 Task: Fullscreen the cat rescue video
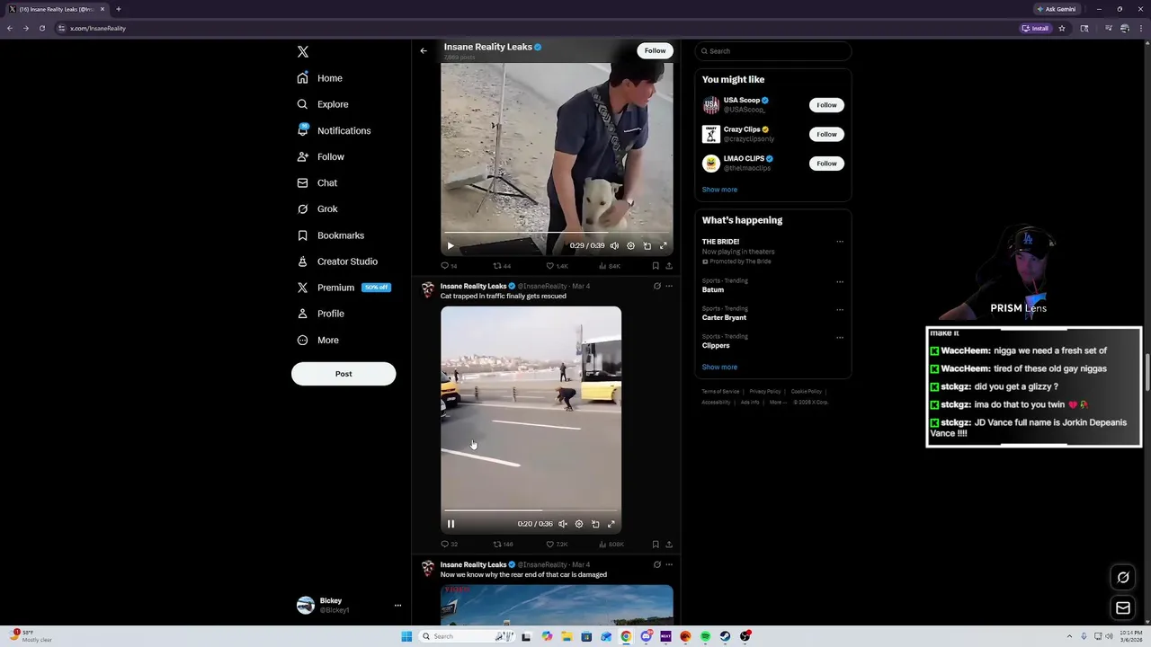[611, 524]
